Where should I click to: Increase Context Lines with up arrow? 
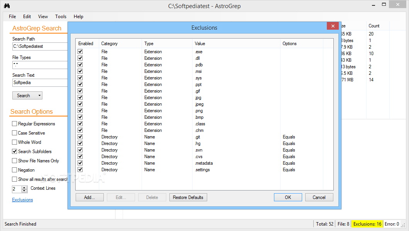point(24,187)
